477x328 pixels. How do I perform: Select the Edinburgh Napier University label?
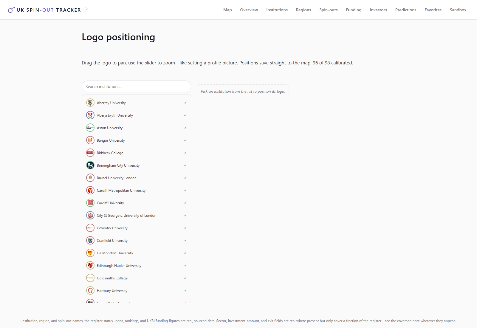point(119,266)
